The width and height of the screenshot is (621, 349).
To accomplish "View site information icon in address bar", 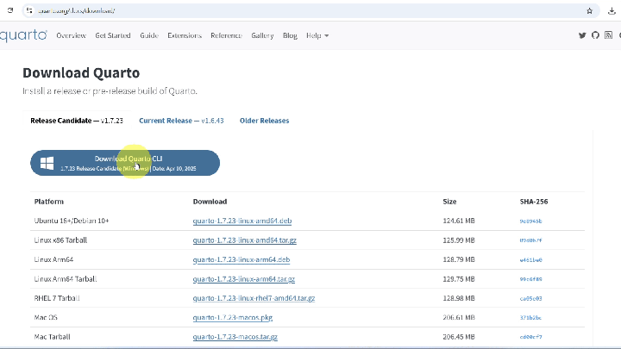I will point(29,10).
